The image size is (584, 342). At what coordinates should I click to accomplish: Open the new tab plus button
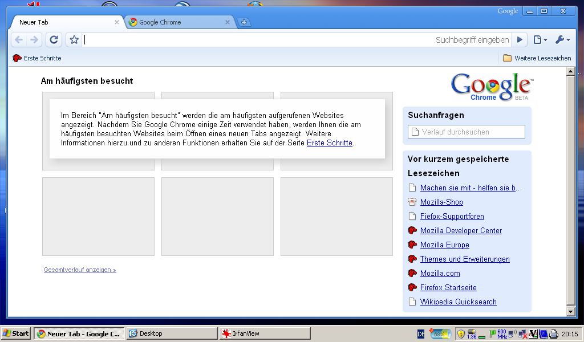tap(244, 22)
